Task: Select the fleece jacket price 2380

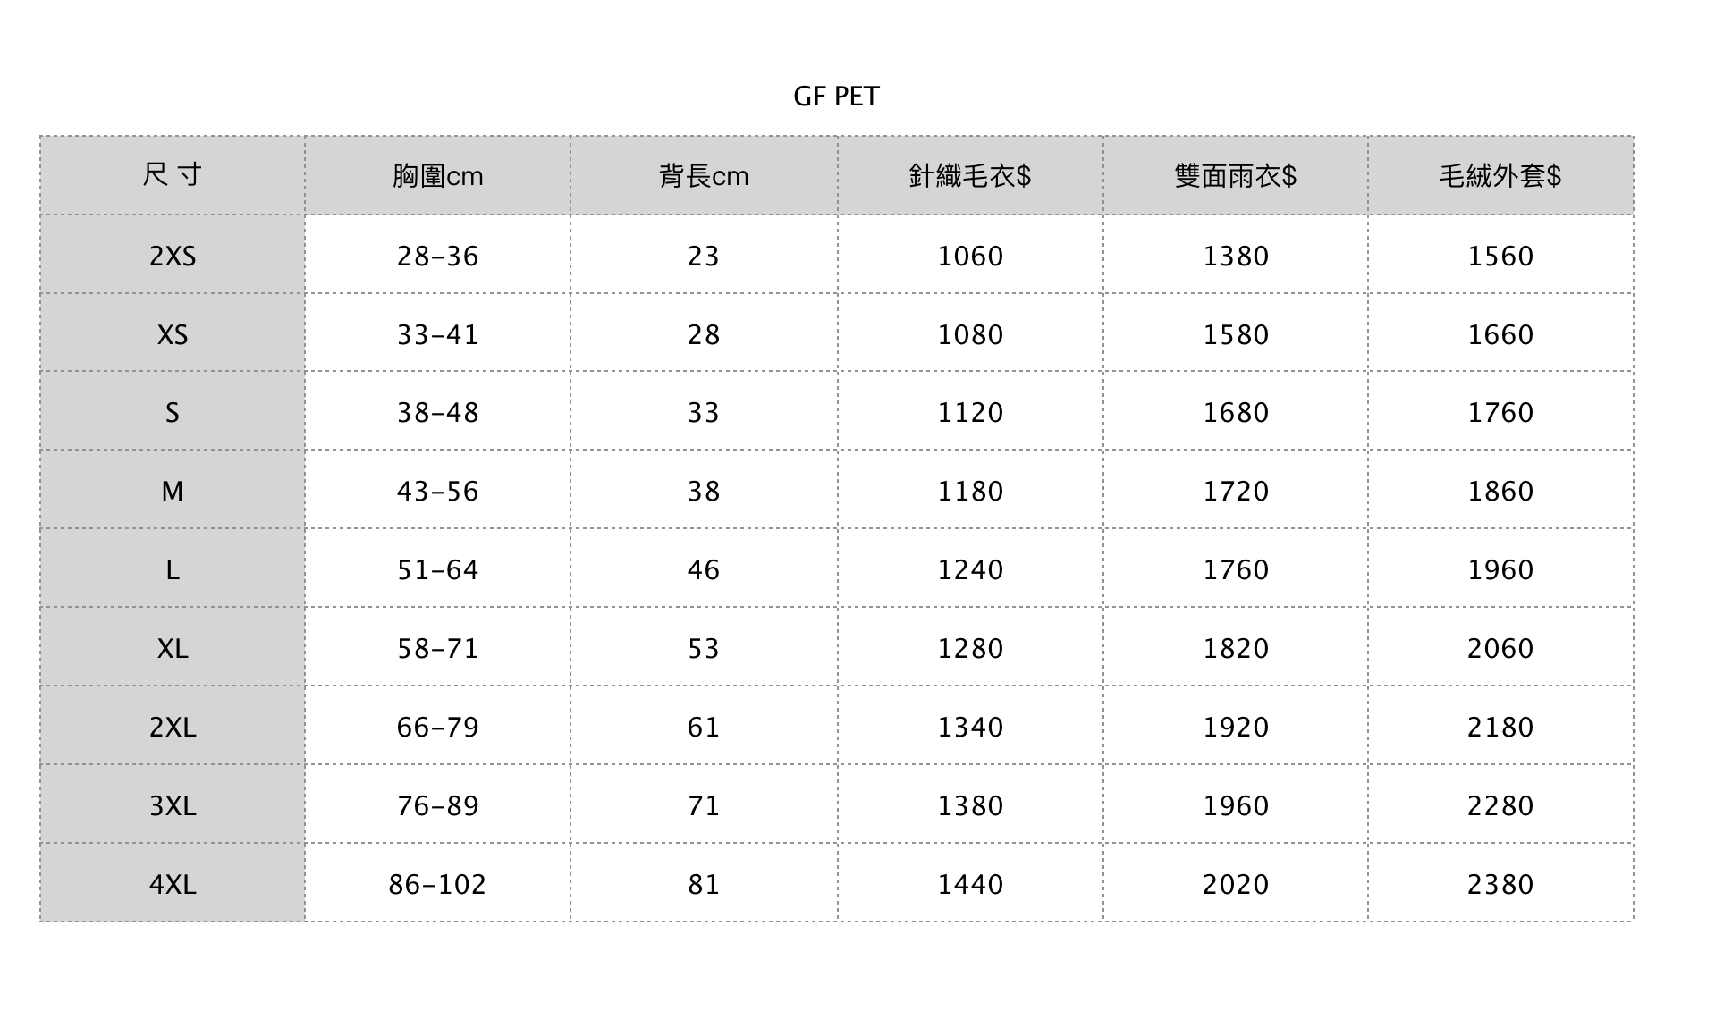Action: [1500, 885]
